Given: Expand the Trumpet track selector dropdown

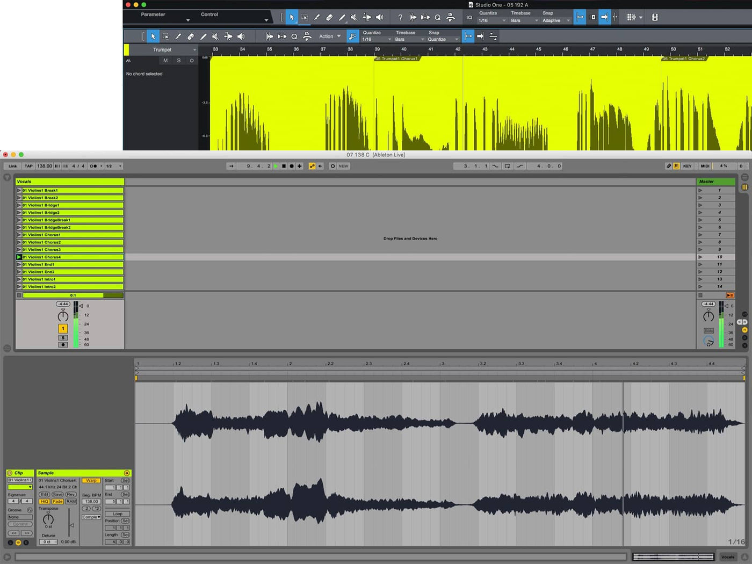Looking at the screenshot, I should tap(194, 50).
